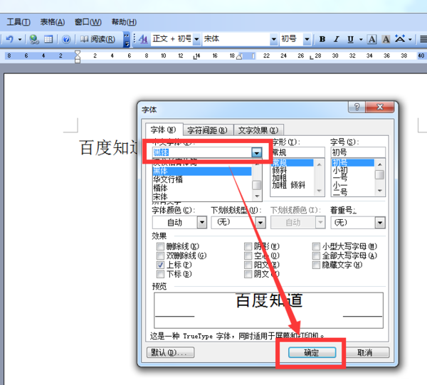The height and width of the screenshot is (385, 427).
Task: Enable 下标 subscript checkbox
Action: tap(160, 274)
